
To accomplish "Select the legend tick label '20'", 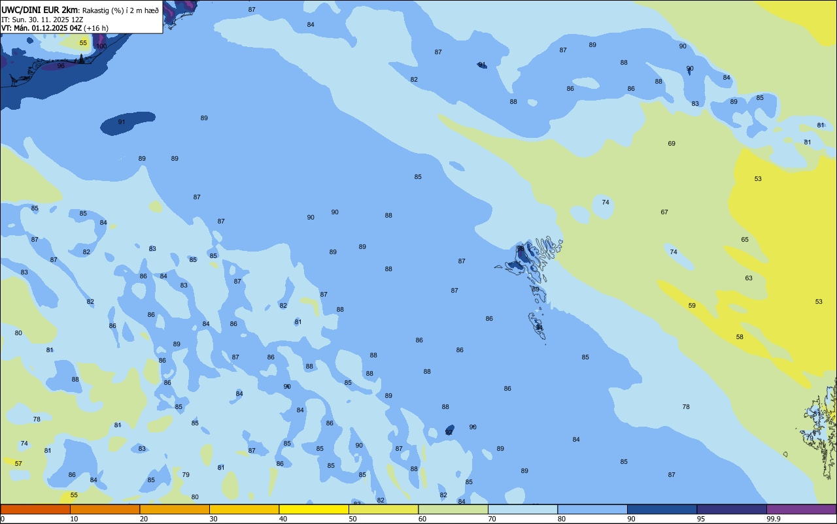I will coord(143,519).
